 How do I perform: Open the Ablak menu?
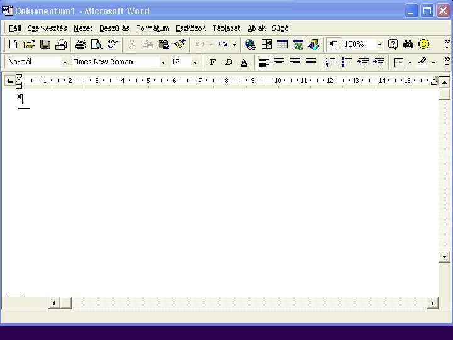tap(257, 28)
